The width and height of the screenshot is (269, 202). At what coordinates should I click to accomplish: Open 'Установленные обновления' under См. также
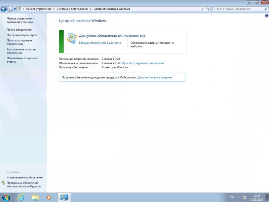click(x=25, y=177)
